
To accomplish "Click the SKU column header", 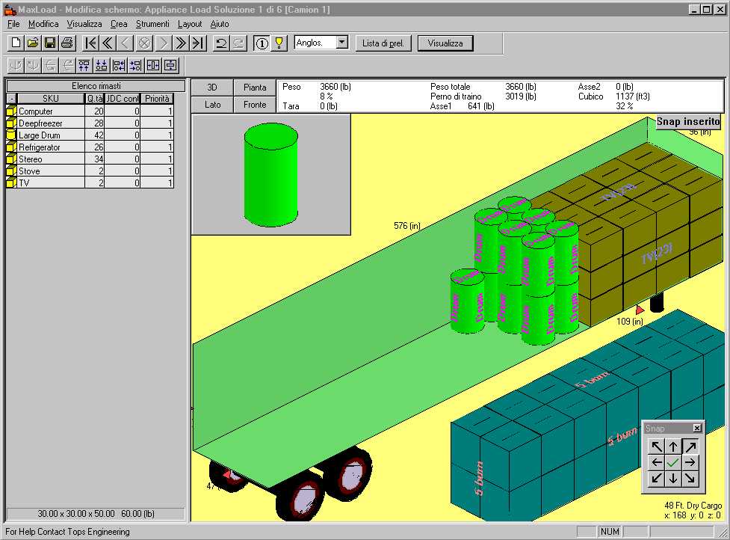I will coord(50,99).
